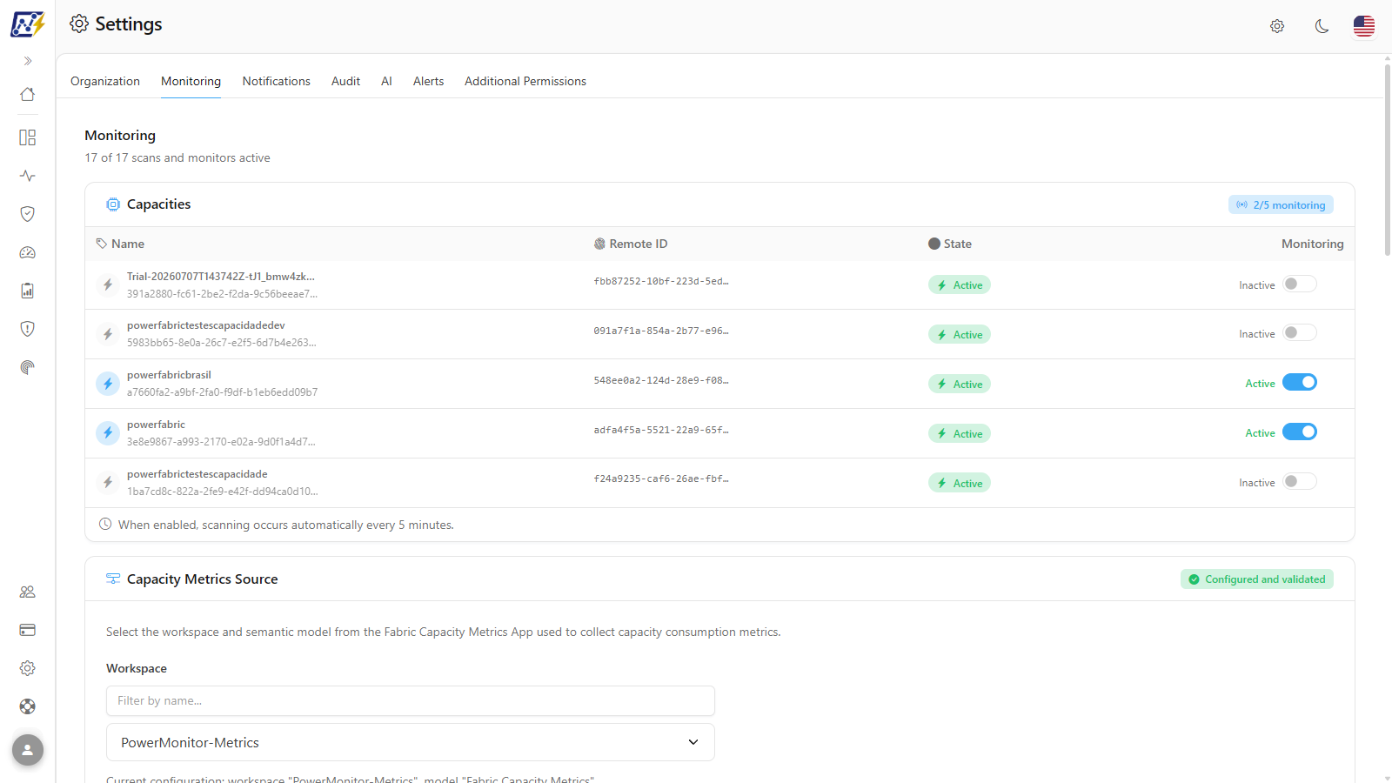Switch to the Alerts tab

pos(428,81)
